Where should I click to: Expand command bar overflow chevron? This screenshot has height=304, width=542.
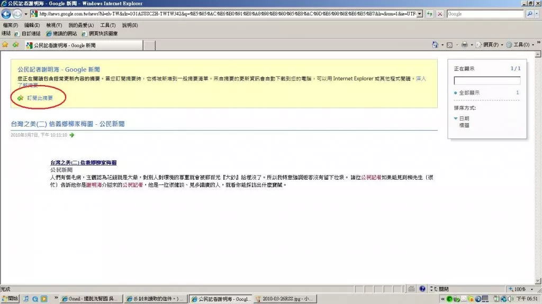[x=538, y=42]
